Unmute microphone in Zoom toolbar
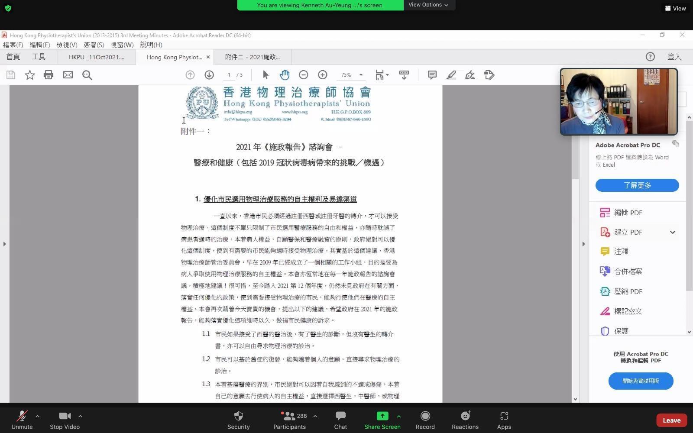 [22, 420]
